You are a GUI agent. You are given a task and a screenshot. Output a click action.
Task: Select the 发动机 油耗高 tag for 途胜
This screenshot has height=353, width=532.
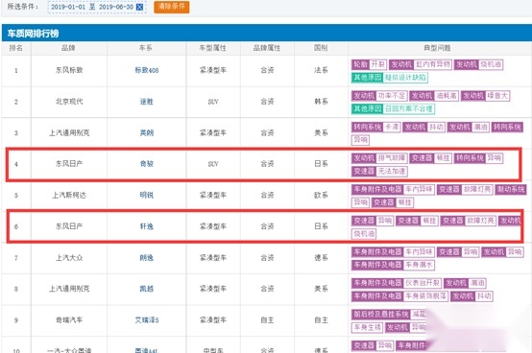tap(434, 96)
